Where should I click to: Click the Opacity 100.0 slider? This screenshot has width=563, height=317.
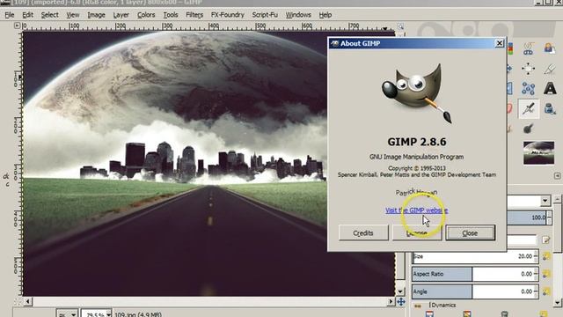(530, 217)
